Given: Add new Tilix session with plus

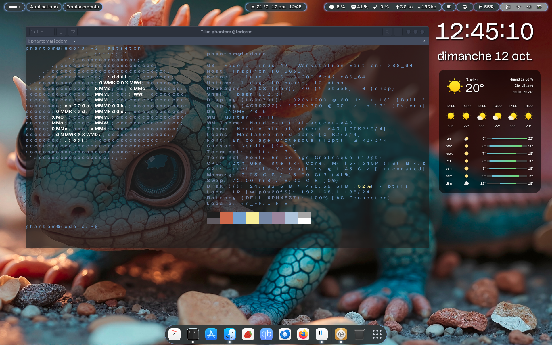Looking at the screenshot, I should click(x=50, y=32).
